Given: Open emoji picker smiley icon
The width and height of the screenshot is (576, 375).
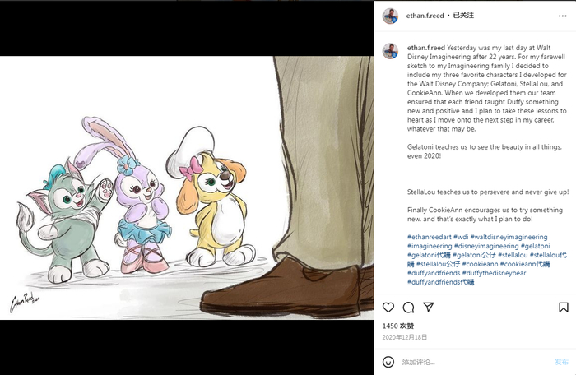Looking at the screenshot, I should [x=388, y=362].
